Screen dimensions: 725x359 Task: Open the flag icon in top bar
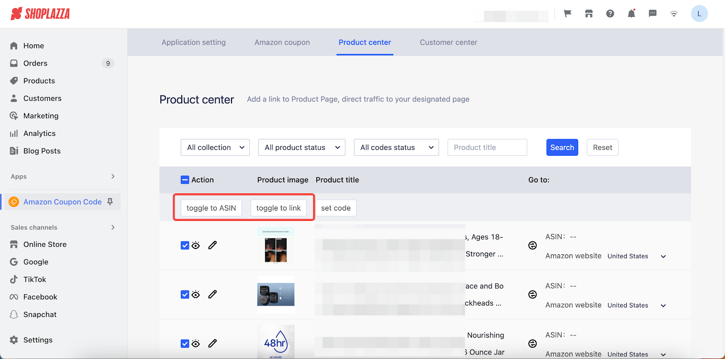tap(567, 14)
